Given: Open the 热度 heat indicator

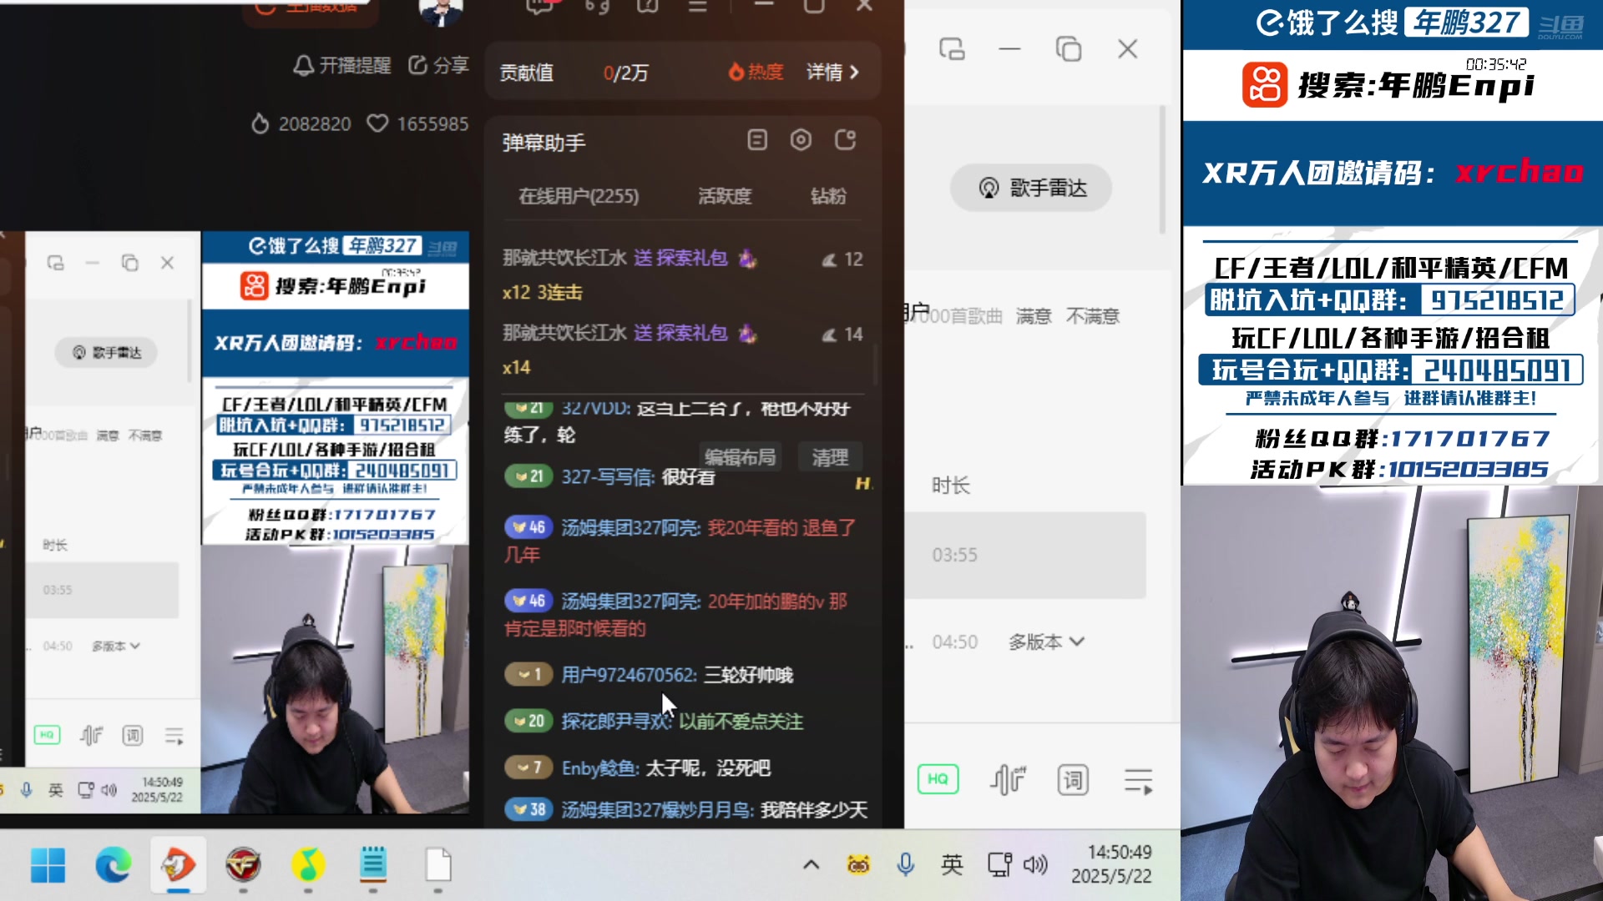Looking at the screenshot, I should pos(756,73).
